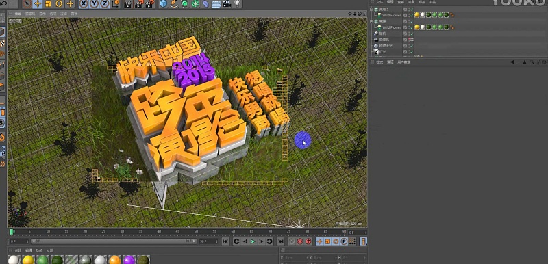Screen dimensions: 548x264
Task: Toggle the enable checkmark on the light object row
Action: [412, 51]
